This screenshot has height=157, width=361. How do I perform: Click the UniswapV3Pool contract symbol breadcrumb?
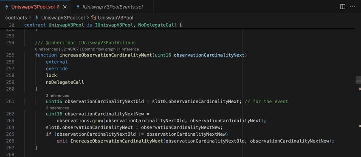point(116,18)
